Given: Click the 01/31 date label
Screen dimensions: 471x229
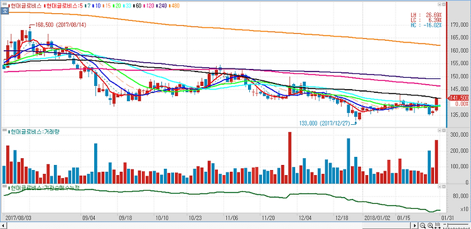Looking at the screenshot, I should (447, 217).
